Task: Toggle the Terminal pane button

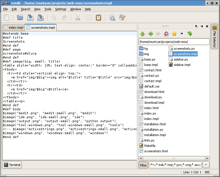Action: (x=12, y=165)
